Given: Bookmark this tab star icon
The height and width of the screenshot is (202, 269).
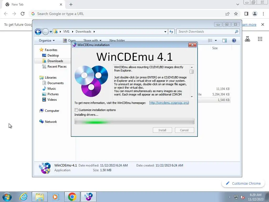Looking at the screenshot, I should (236, 14).
